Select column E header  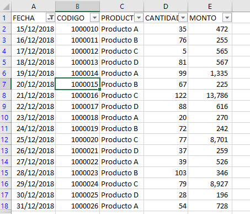210,7
